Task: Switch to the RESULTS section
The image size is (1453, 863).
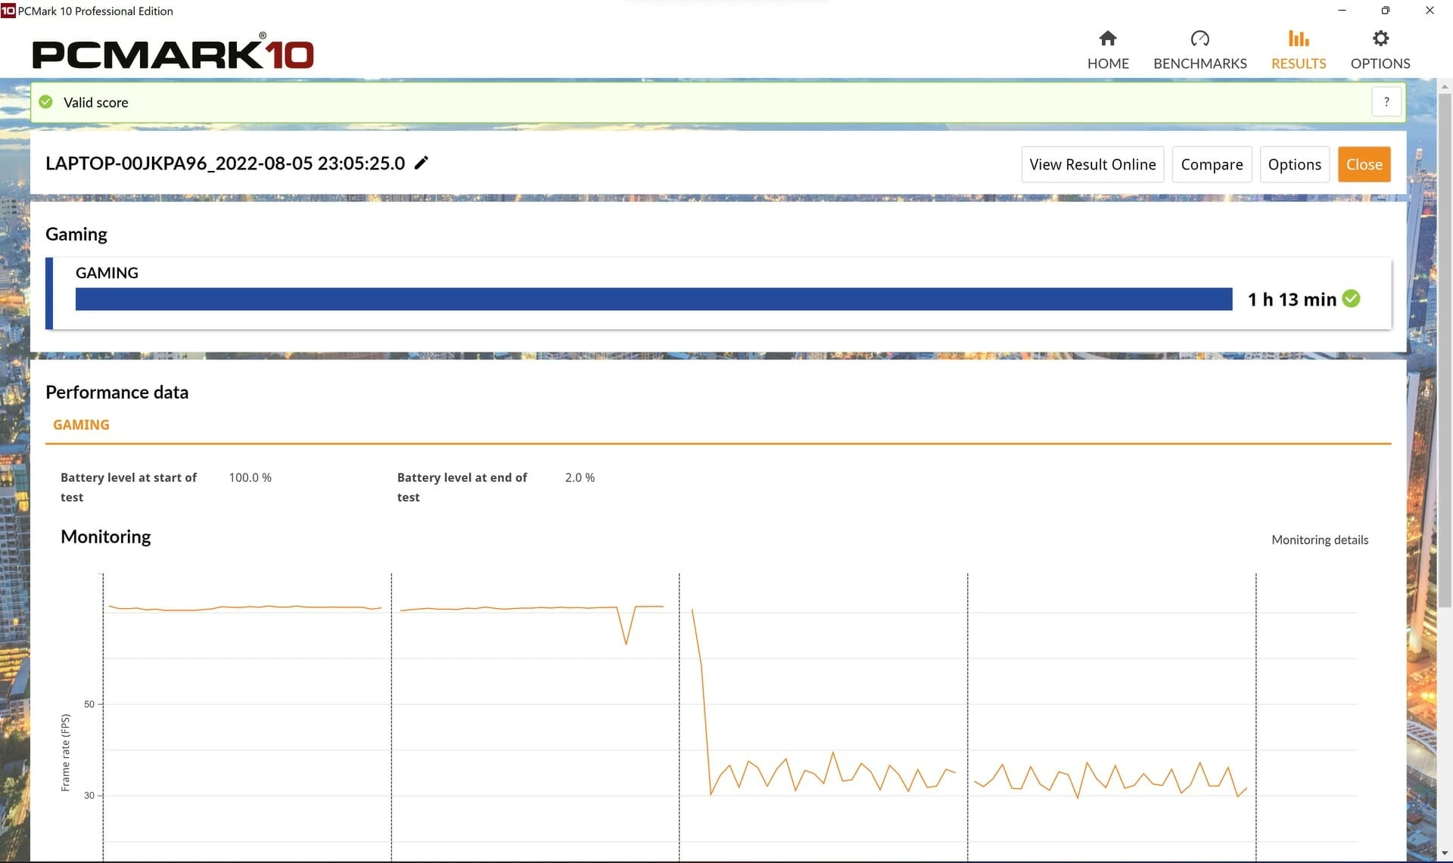Action: (1299, 50)
